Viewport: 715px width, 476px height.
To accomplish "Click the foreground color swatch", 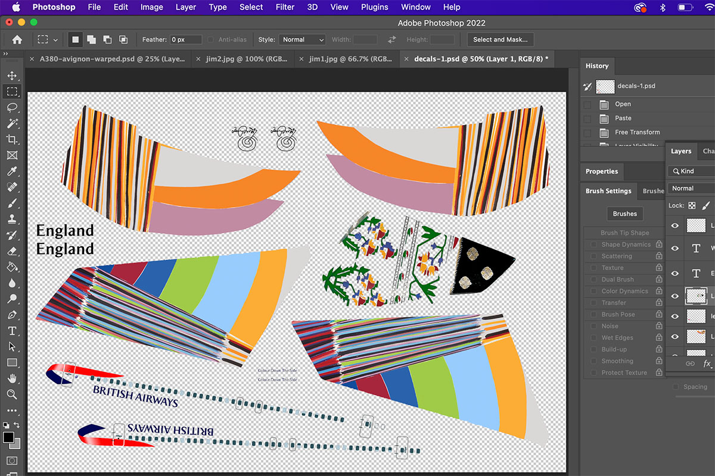I will [x=8, y=437].
